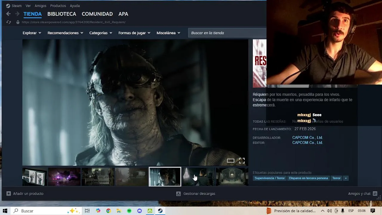The image size is (382, 215).
Task: Expand the Explorar dropdown
Action: tap(32, 33)
